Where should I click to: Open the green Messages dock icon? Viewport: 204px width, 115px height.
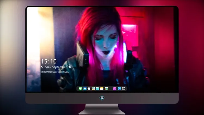click(80, 89)
